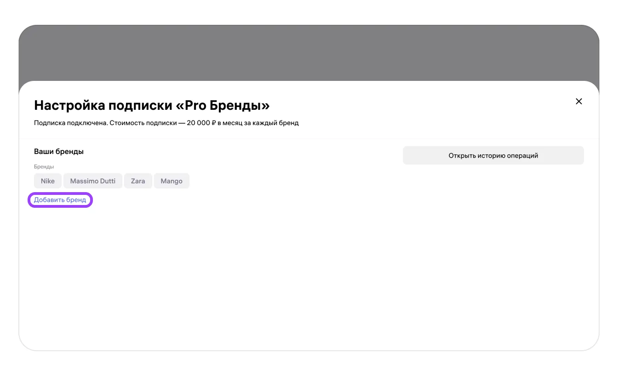Click the Добавить бренд link
The width and height of the screenshot is (618, 376).
point(60,200)
